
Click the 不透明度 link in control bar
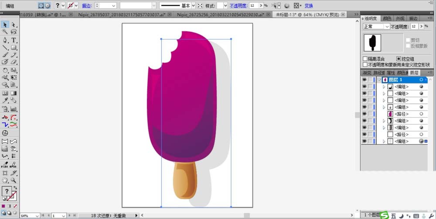238,6
